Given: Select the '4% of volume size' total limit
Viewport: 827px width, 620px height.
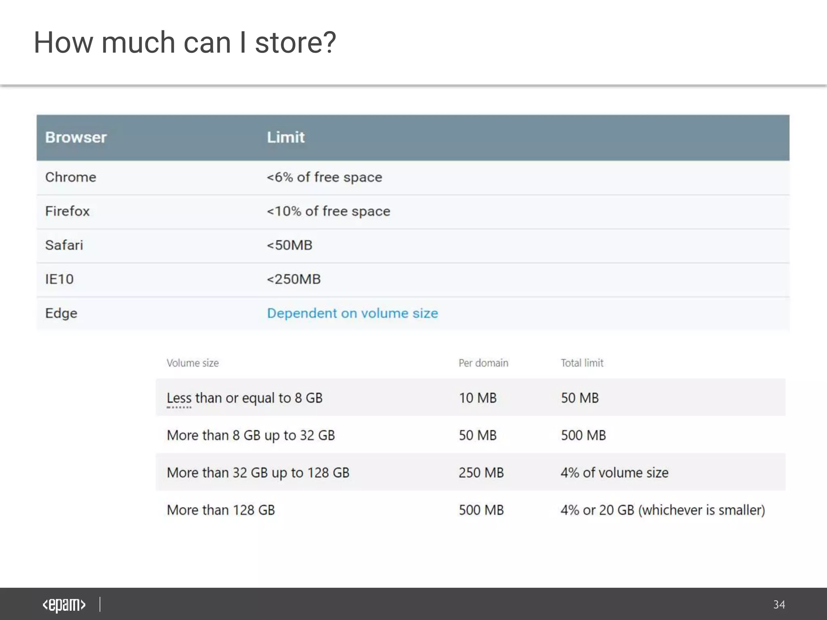Looking at the screenshot, I should point(615,473).
